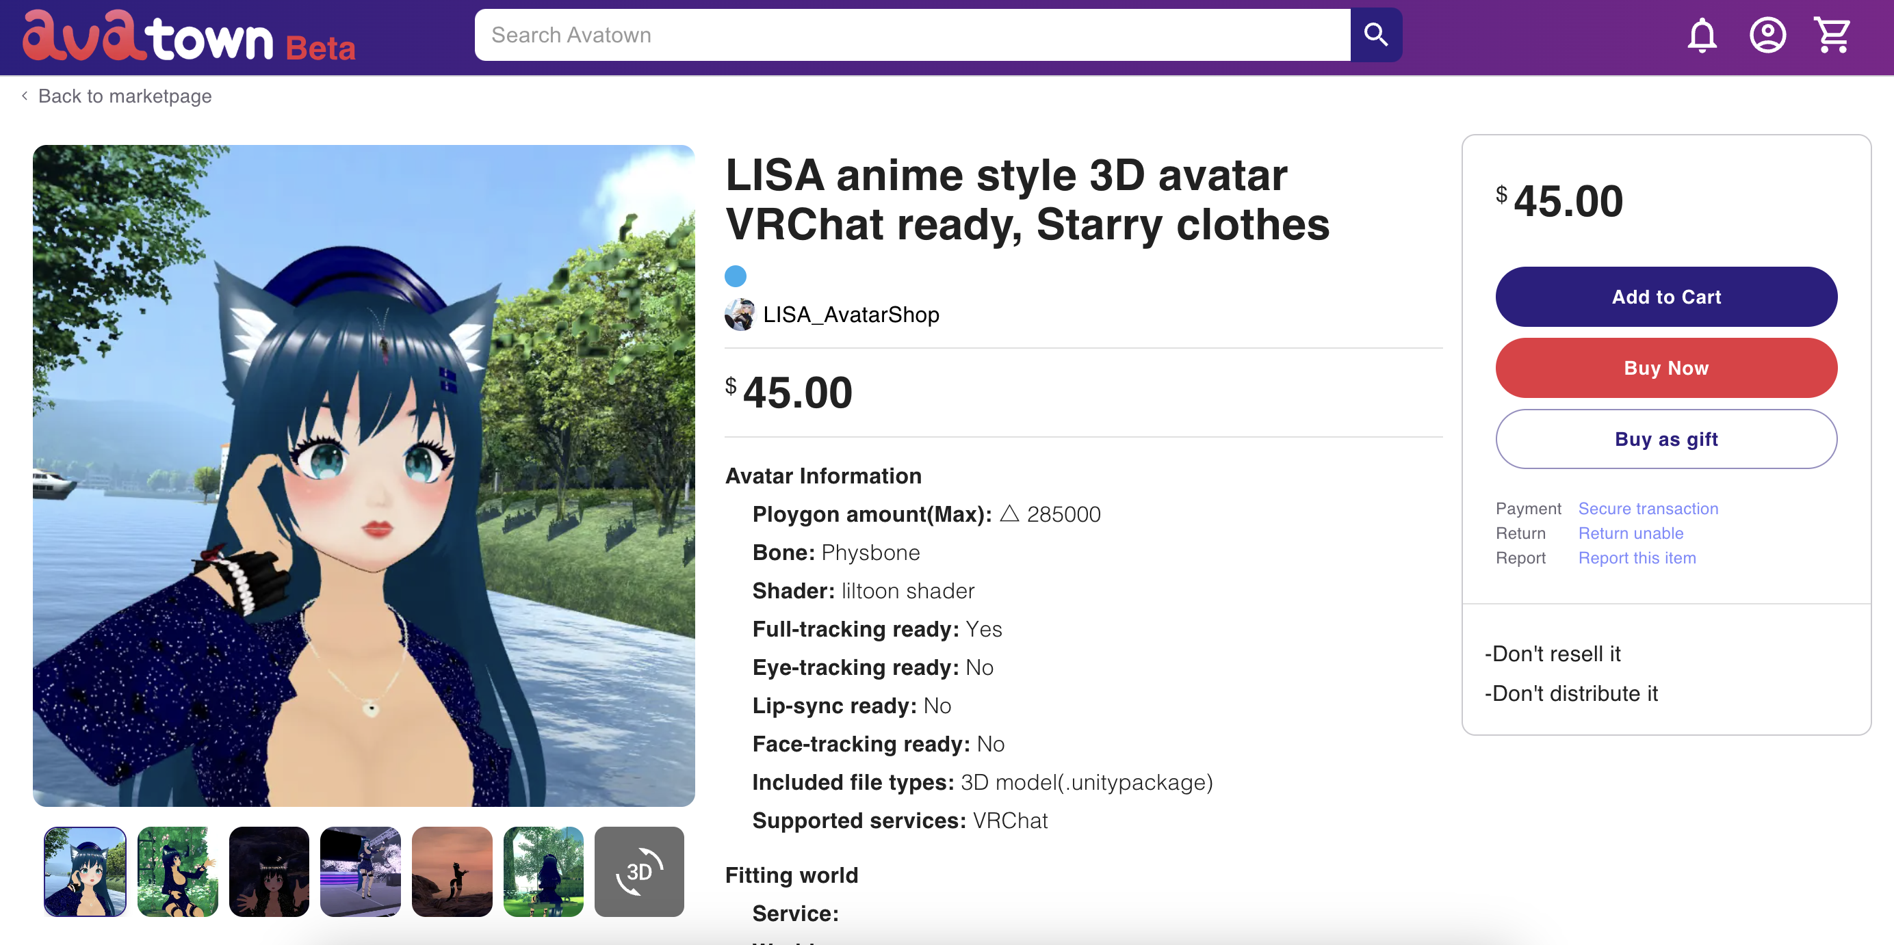1894x945 pixels.
Task: Open the Secure transaction link
Action: [1648, 509]
